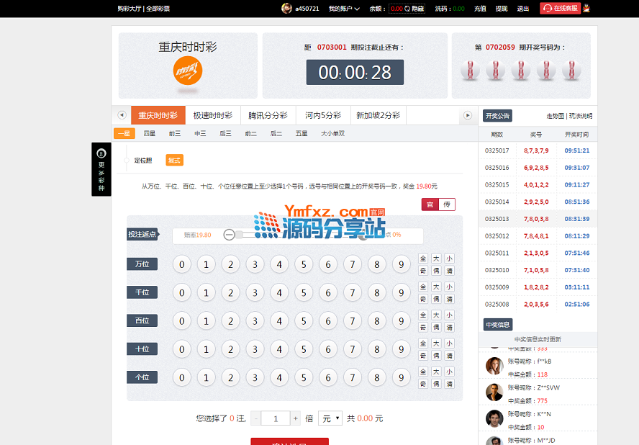Click the balance refresh icon beside 0.00
Screen dimensions: 639x445
click(407, 9)
